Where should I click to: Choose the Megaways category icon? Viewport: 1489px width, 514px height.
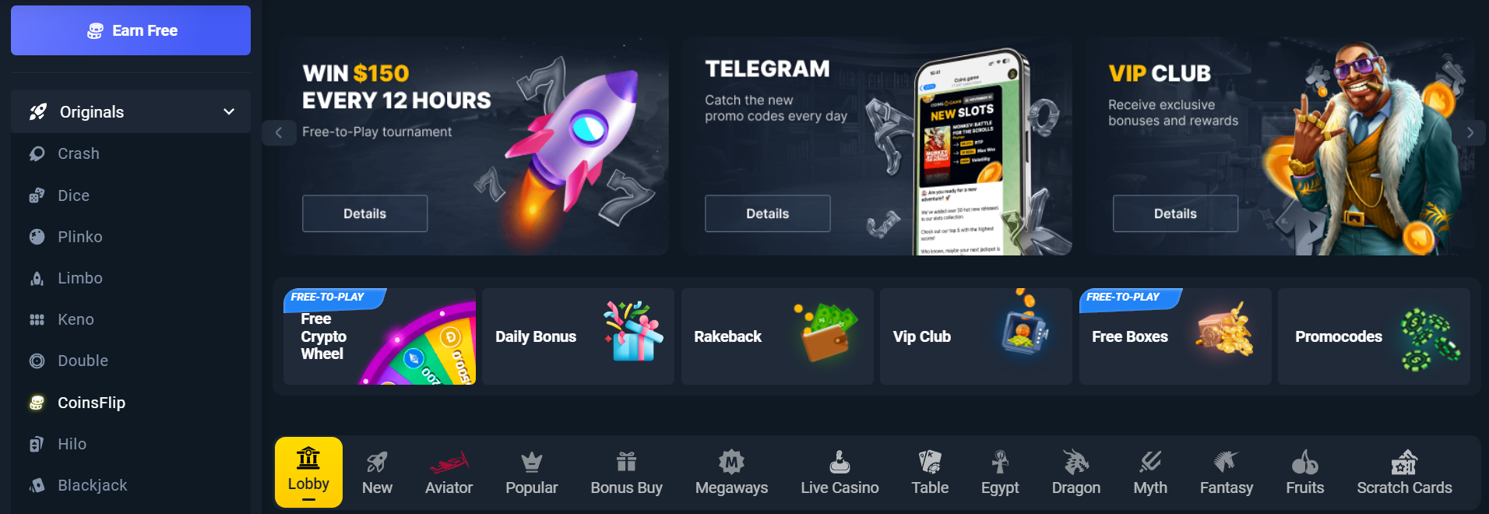click(x=731, y=462)
